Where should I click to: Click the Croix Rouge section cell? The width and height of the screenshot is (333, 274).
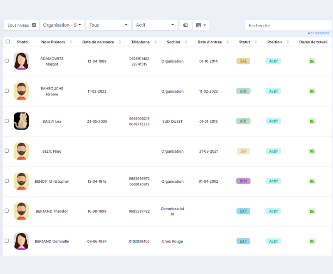point(173,241)
